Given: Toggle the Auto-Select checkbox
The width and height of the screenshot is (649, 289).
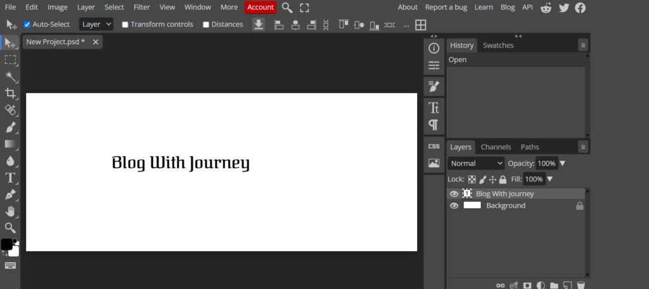Looking at the screenshot, I should pos(27,25).
